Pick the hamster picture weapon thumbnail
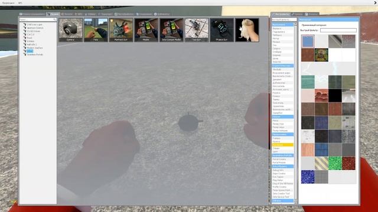Viewport: 378px width, 212px height. 247,30
